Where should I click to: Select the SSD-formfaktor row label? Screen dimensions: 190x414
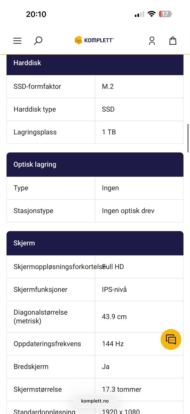click(x=37, y=86)
